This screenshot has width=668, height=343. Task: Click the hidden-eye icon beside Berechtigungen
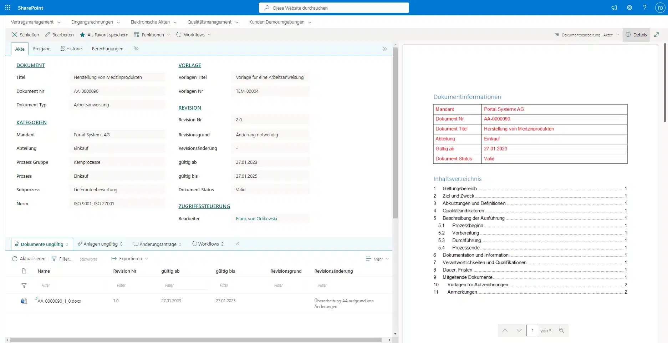tap(136, 49)
